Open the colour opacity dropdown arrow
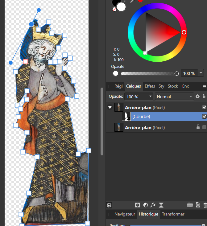This screenshot has height=226, width=207. click(201, 73)
